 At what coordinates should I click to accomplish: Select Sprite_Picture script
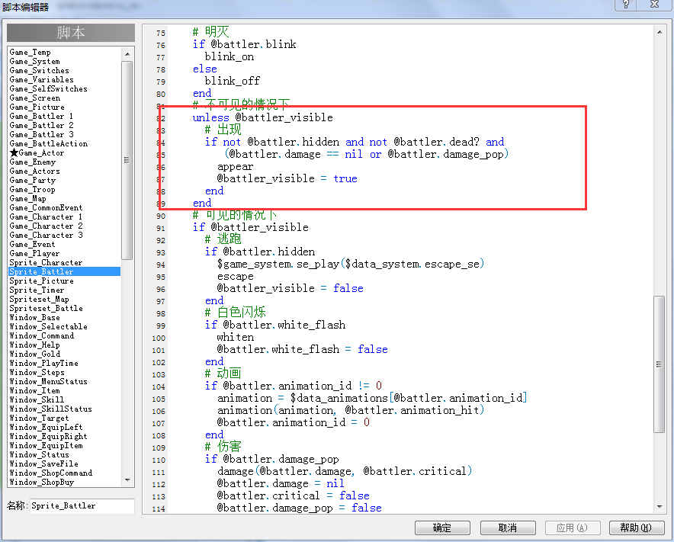pos(41,281)
